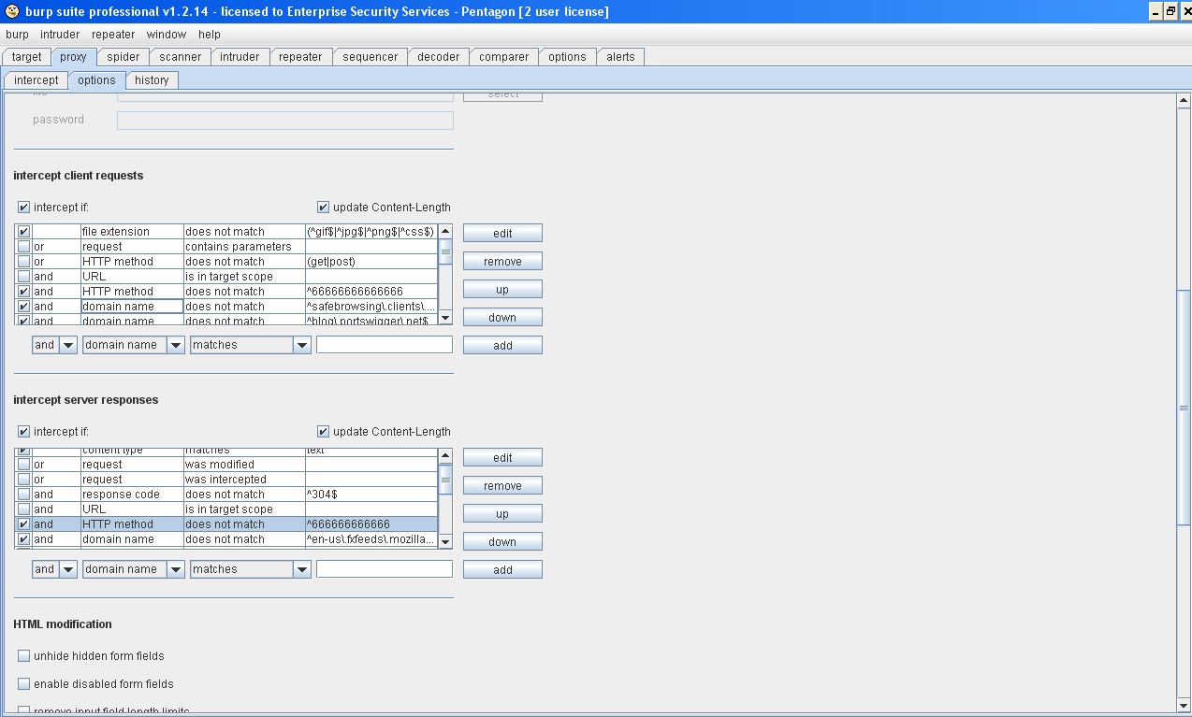Open the comparer tab
Viewport: 1192px width, 717px height.
pyautogui.click(x=504, y=57)
